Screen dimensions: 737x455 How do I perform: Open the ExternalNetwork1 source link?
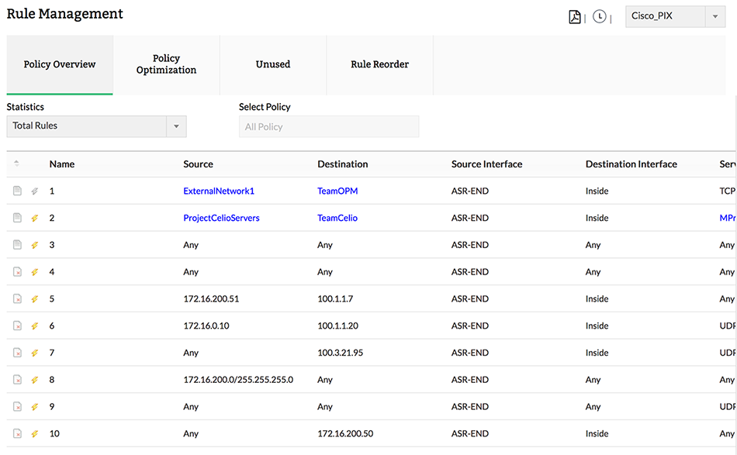click(x=219, y=191)
